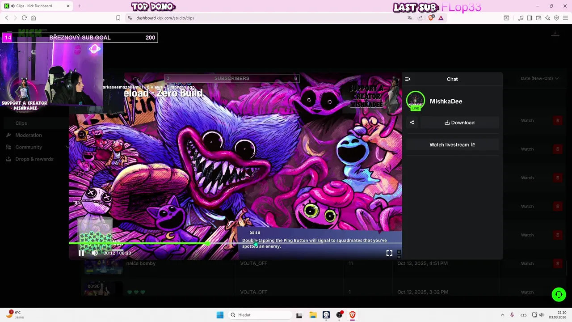
Task: Open the Brave VPN shield icon
Action: coord(556,18)
